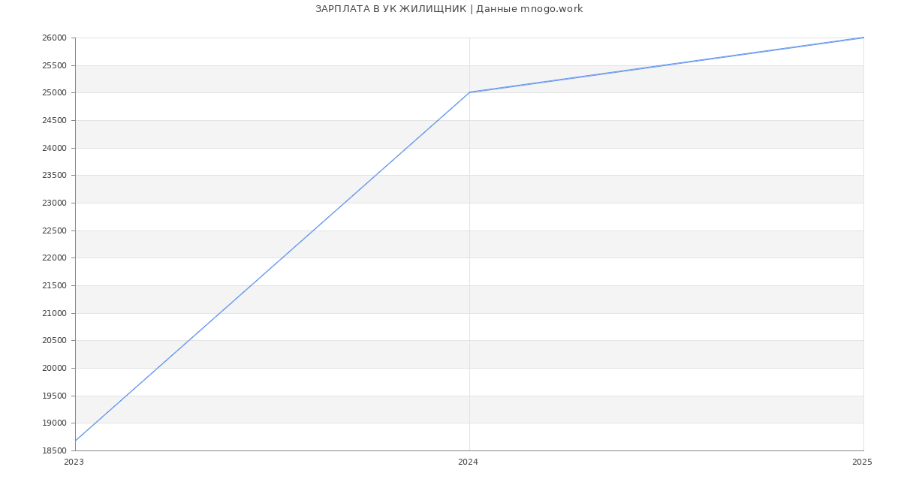Click the 25500 y-axis label
This screenshot has height=488, width=901.
56,66
